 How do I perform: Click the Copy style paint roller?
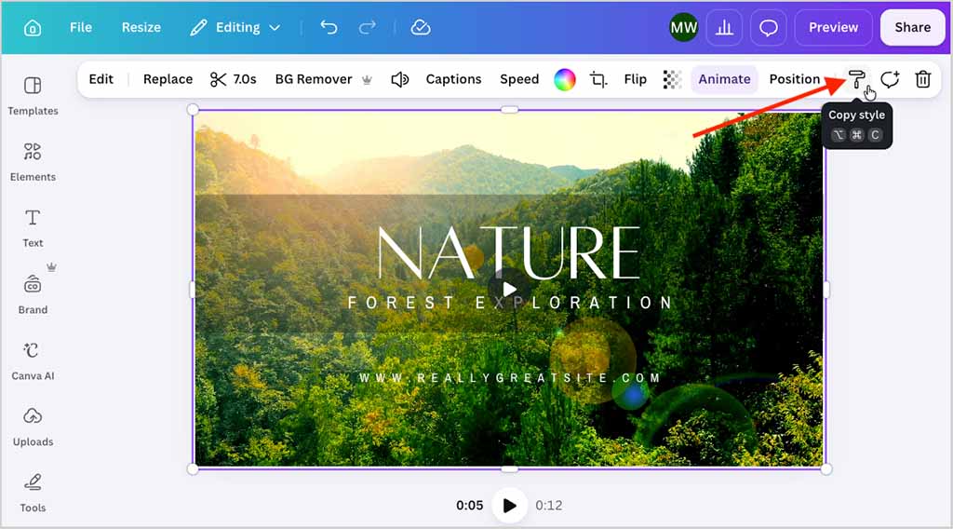click(856, 79)
